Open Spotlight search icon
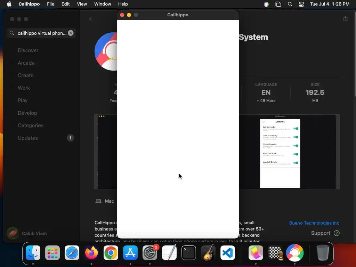 pos(290,4)
